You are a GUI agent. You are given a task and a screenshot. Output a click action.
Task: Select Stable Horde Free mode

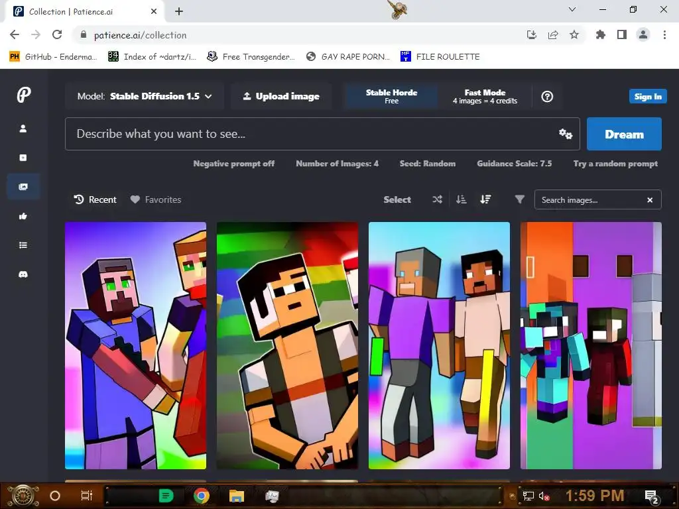coord(391,96)
